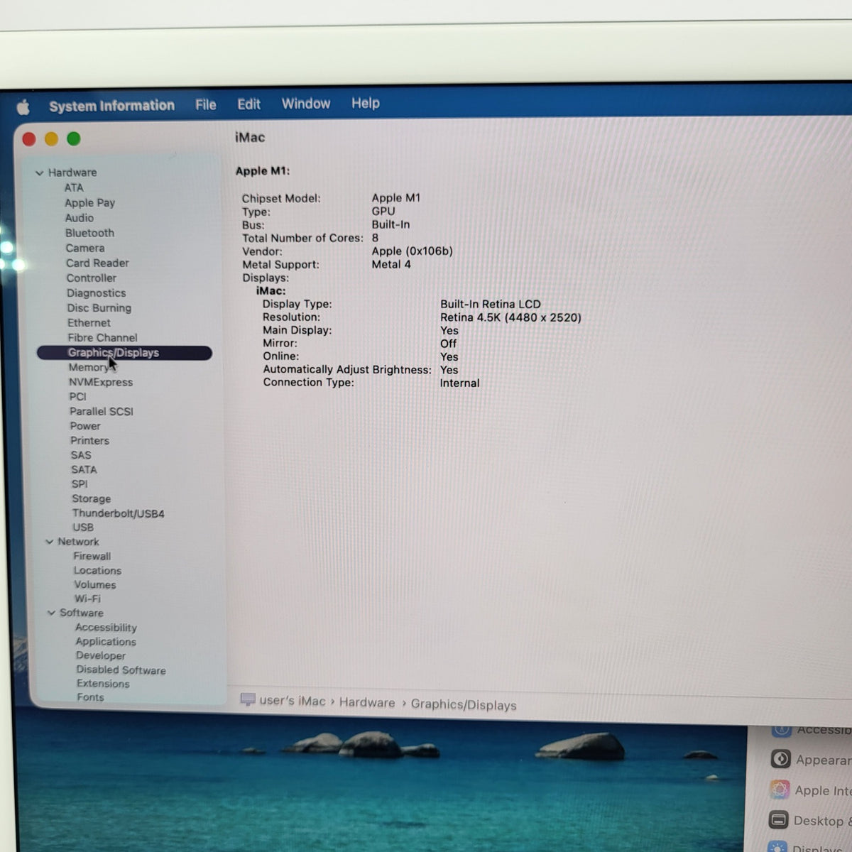Open the File menu
The width and height of the screenshot is (852, 852).
(x=206, y=105)
